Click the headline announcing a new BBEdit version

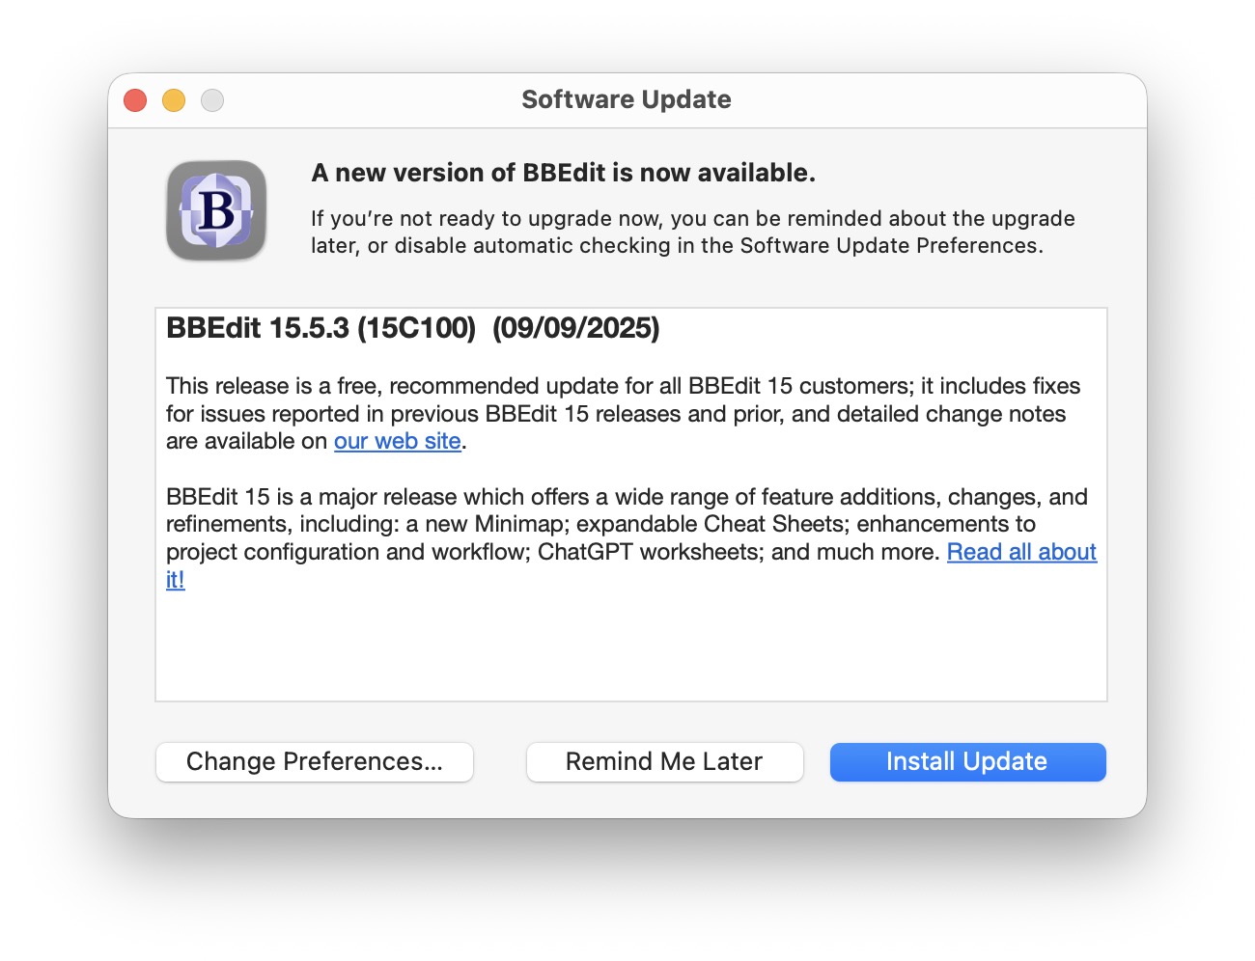(563, 173)
